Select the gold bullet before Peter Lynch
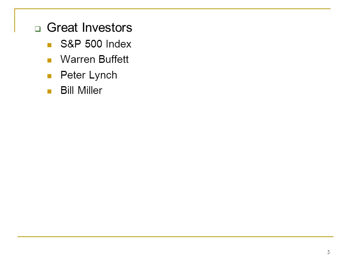This screenshot has height=263, width=351. [x=49, y=76]
